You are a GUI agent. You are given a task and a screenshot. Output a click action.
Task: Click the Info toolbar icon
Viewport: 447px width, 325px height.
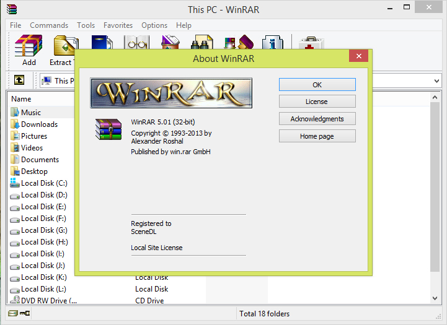pyautogui.click(x=273, y=42)
